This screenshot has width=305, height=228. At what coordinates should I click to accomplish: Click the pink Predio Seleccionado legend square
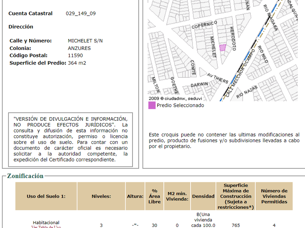tap(152, 105)
